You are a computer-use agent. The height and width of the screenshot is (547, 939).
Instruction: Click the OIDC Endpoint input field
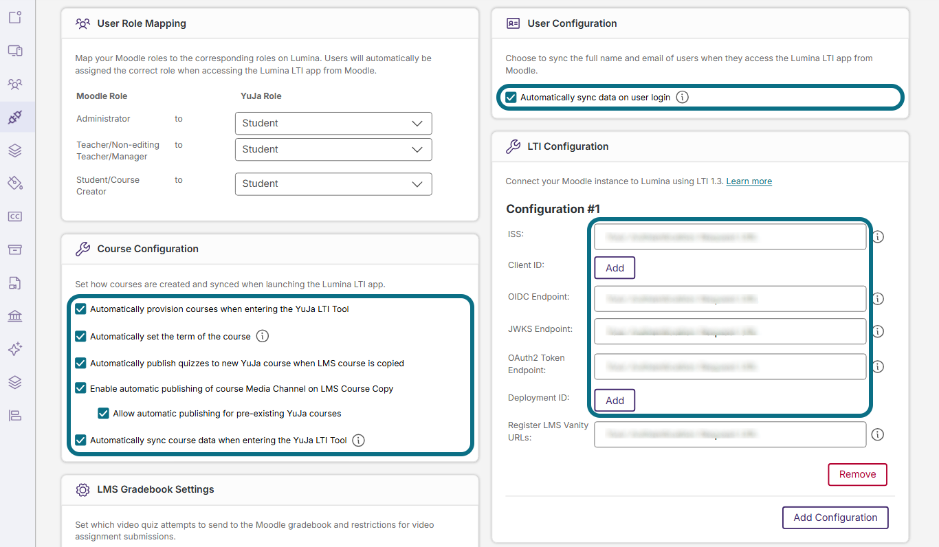[x=730, y=299]
